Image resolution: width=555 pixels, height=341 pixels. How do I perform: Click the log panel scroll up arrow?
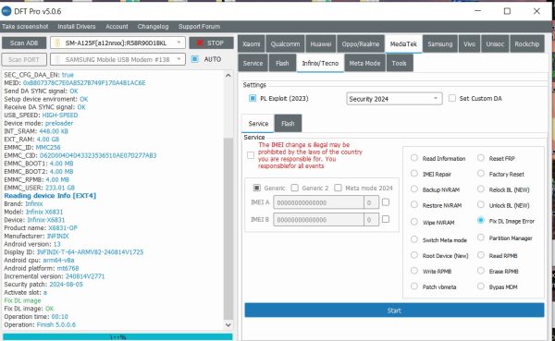coord(228,76)
